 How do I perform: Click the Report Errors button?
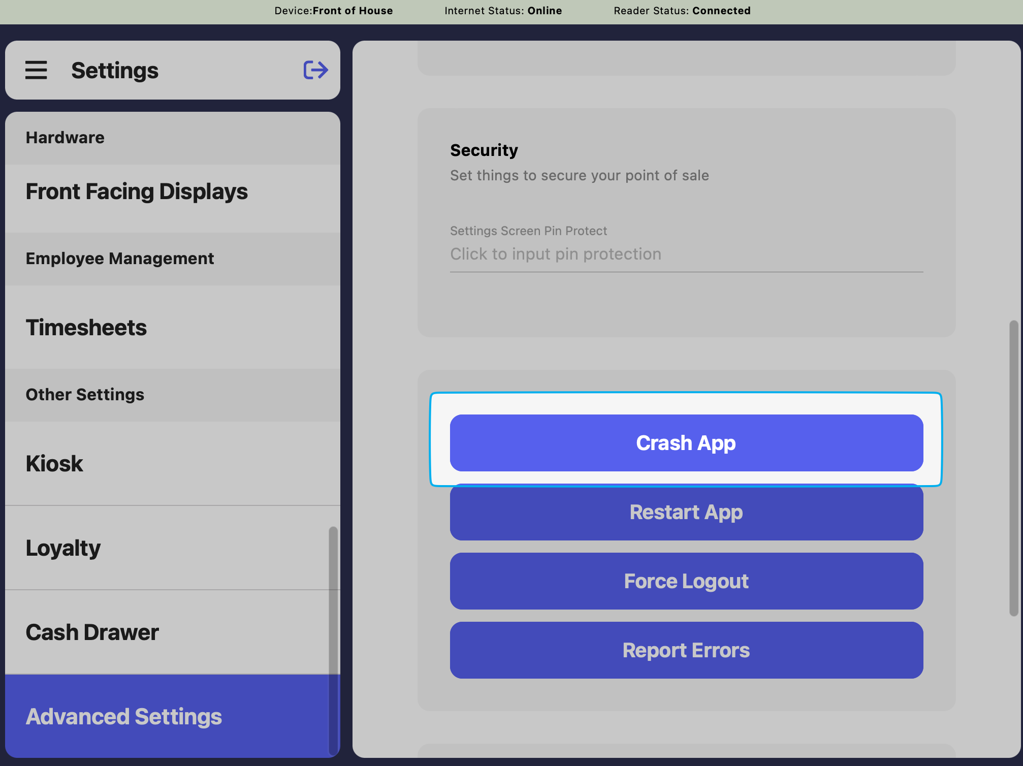[686, 650]
